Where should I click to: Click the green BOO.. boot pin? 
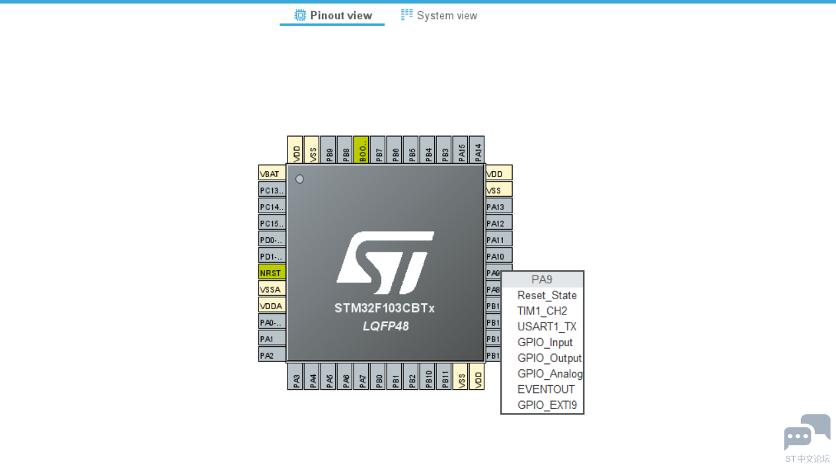361,150
